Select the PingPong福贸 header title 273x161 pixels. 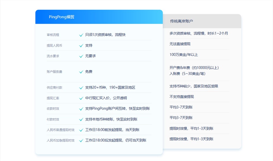click(x=62, y=17)
